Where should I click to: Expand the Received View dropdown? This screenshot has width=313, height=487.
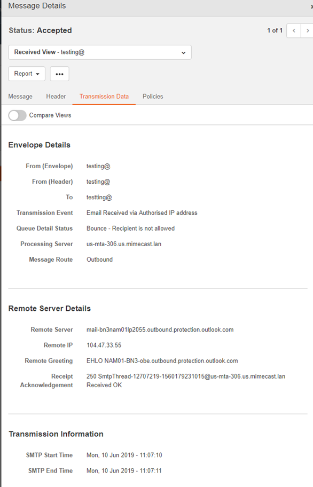pos(100,52)
